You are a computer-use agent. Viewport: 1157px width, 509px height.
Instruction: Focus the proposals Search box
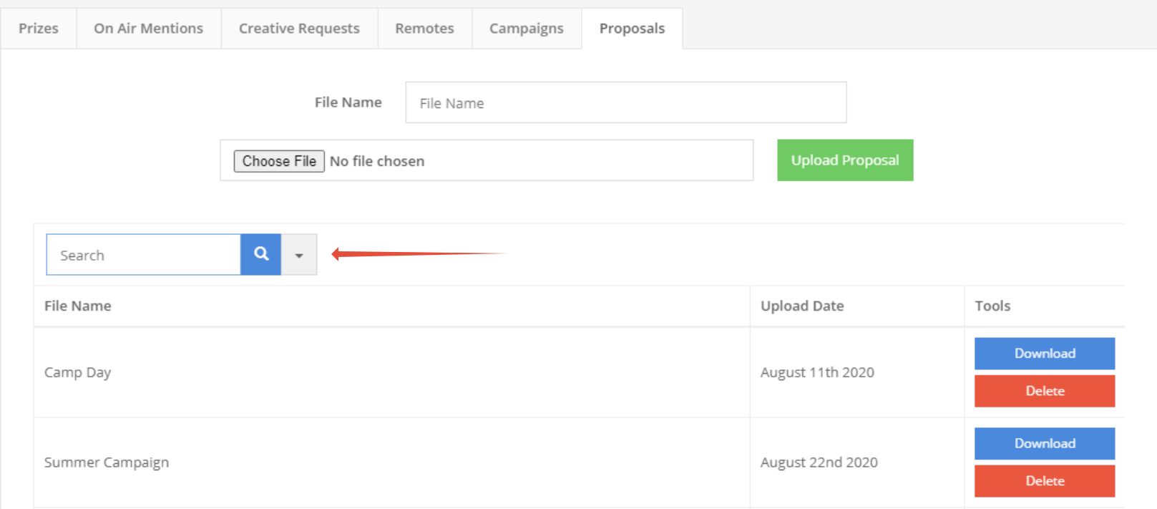click(143, 255)
